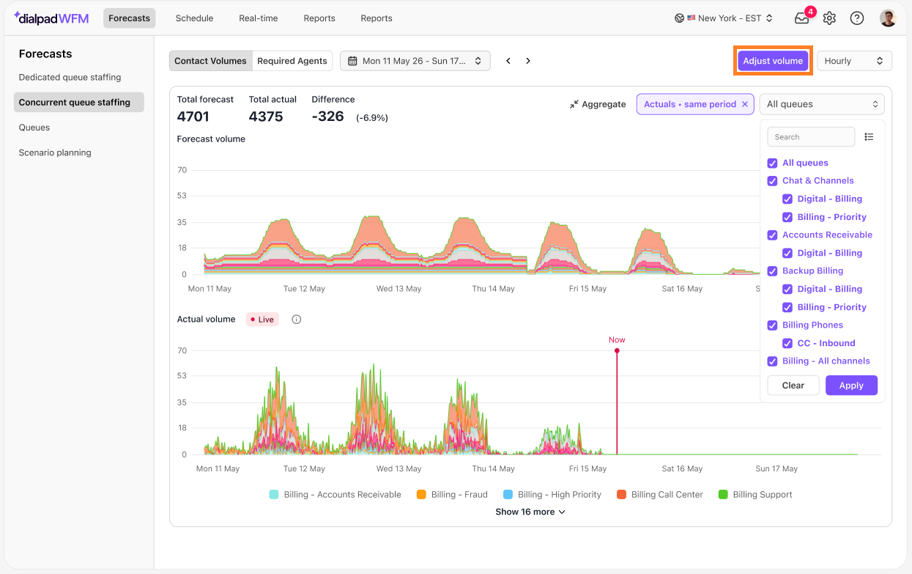
Task: Open the first Reports tab
Action: tap(319, 18)
